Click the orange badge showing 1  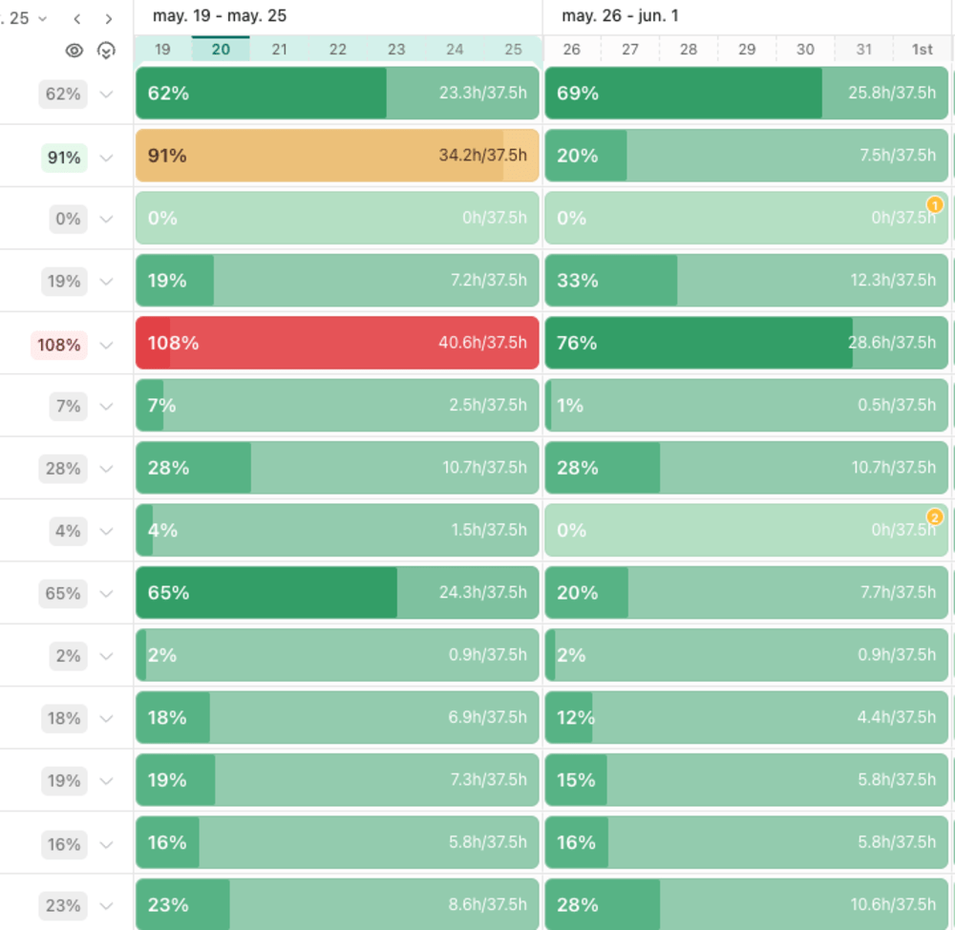pos(935,204)
